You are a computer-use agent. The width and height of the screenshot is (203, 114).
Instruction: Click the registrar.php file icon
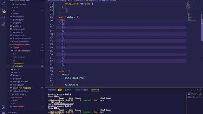(x=11, y=106)
